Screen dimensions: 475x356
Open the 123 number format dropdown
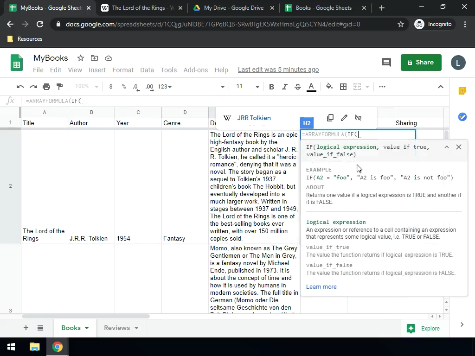coord(165,87)
